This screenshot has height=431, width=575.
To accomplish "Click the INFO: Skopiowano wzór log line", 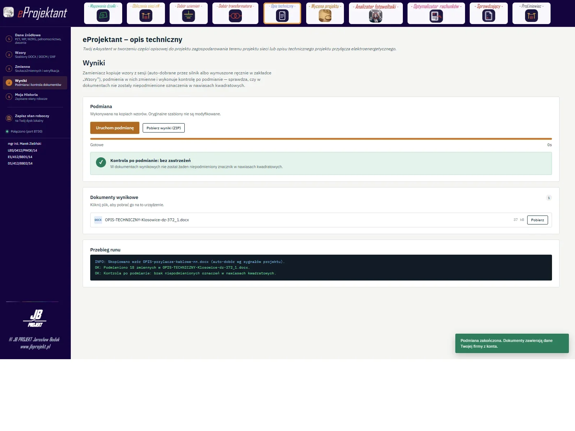I will (x=190, y=262).
